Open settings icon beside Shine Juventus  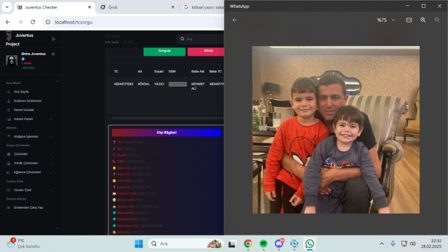click(x=53, y=54)
